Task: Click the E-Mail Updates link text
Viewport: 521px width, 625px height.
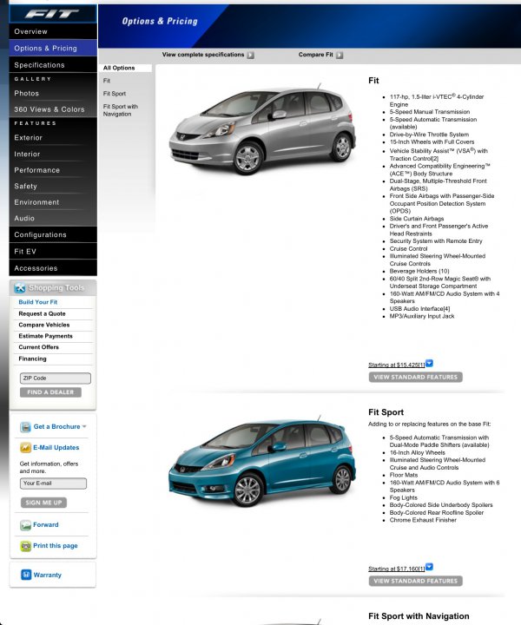Action: click(x=56, y=448)
